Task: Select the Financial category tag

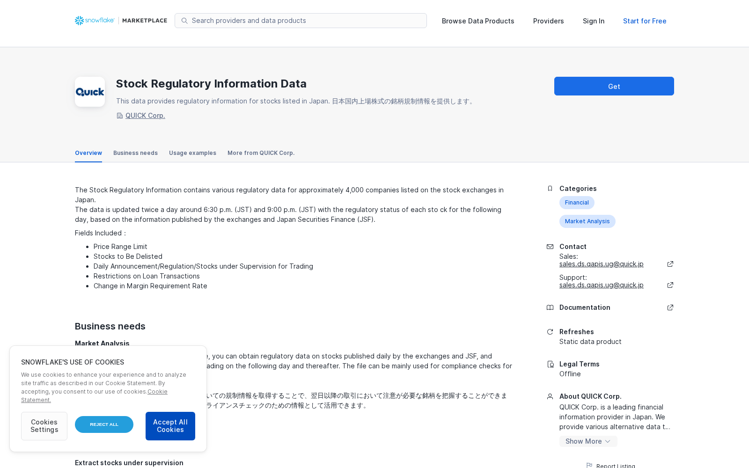Action: [577, 203]
